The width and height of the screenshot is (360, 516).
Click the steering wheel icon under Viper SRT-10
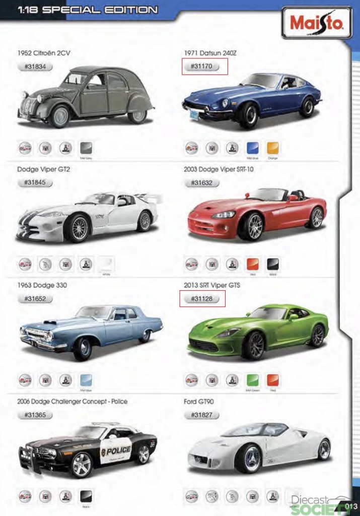click(212, 264)
